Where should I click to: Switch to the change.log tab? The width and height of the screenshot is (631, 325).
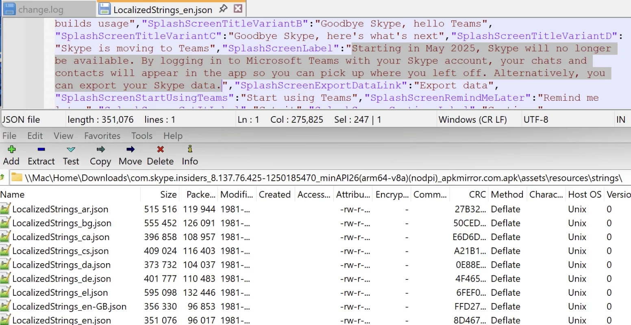pyautogui.click(x=41, y=9)
